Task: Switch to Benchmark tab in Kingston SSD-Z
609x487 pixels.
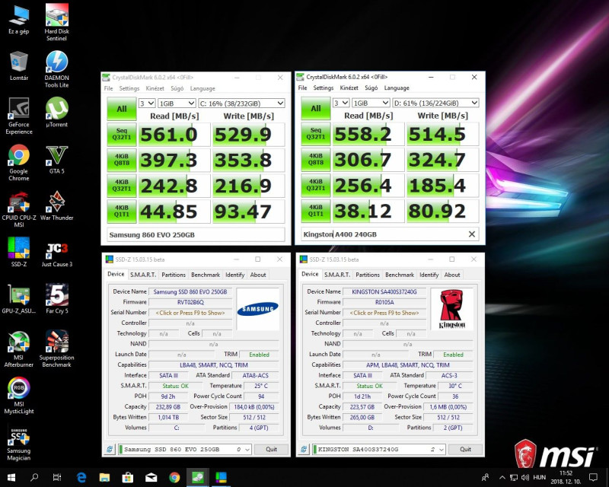Action: point(399,275)
